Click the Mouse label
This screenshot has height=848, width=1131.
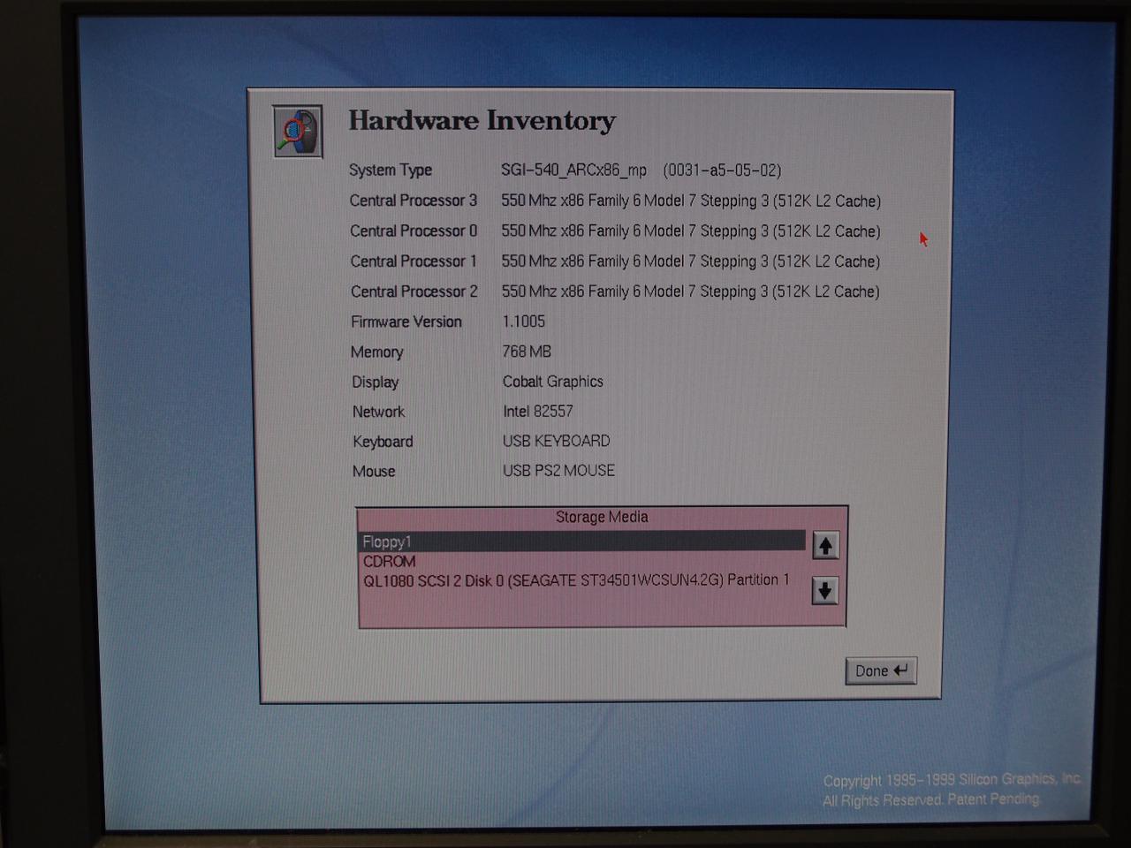coord(374,472)
